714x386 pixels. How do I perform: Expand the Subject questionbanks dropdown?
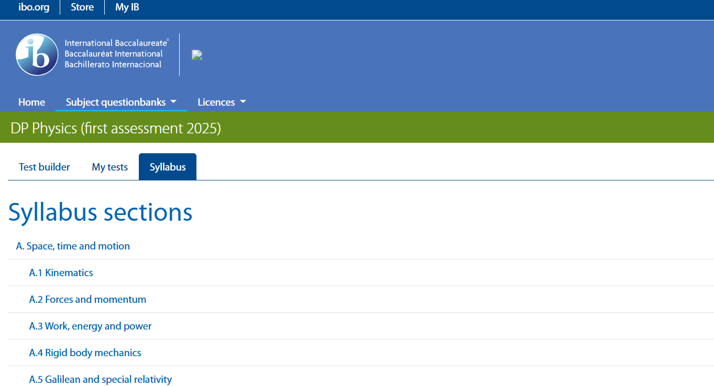(x=121, y=102)
